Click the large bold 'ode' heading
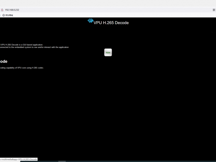The image size is (216, 162). pos(4,62)
